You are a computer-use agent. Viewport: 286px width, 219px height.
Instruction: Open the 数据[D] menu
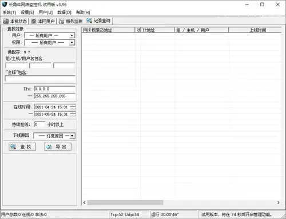[x=64, y=13]
